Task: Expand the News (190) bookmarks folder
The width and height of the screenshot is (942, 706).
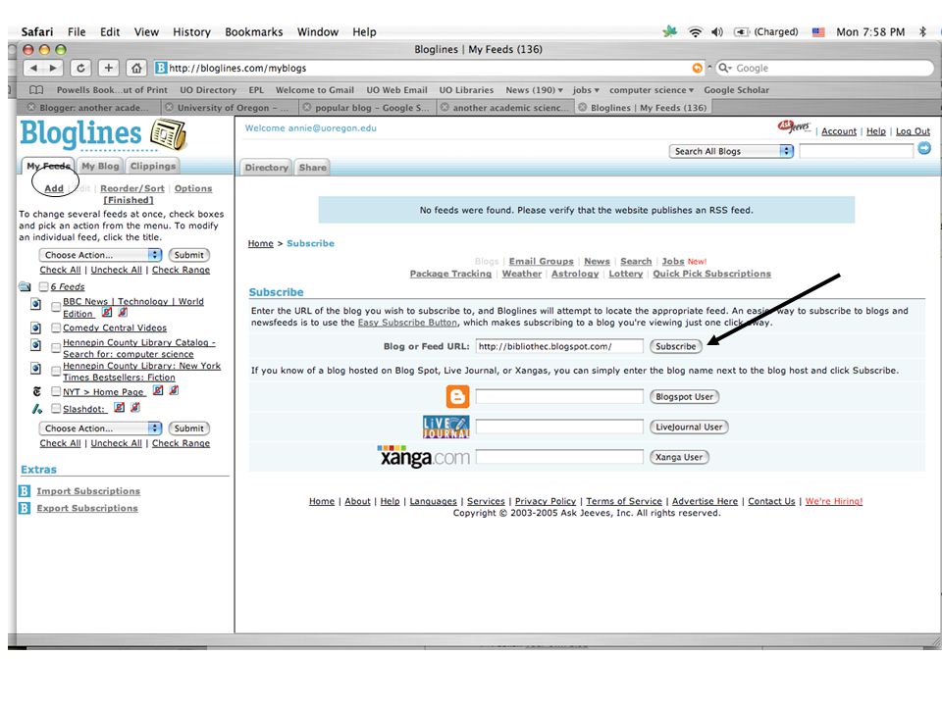Action: click(x=534, y=90)
